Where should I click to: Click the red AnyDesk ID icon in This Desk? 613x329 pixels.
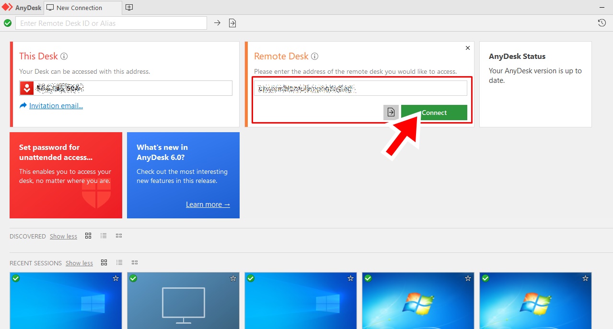tap(27, 88)
